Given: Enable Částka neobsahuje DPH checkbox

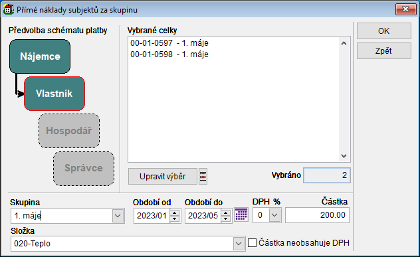Looking at the screenshot, I should point(252,243).
